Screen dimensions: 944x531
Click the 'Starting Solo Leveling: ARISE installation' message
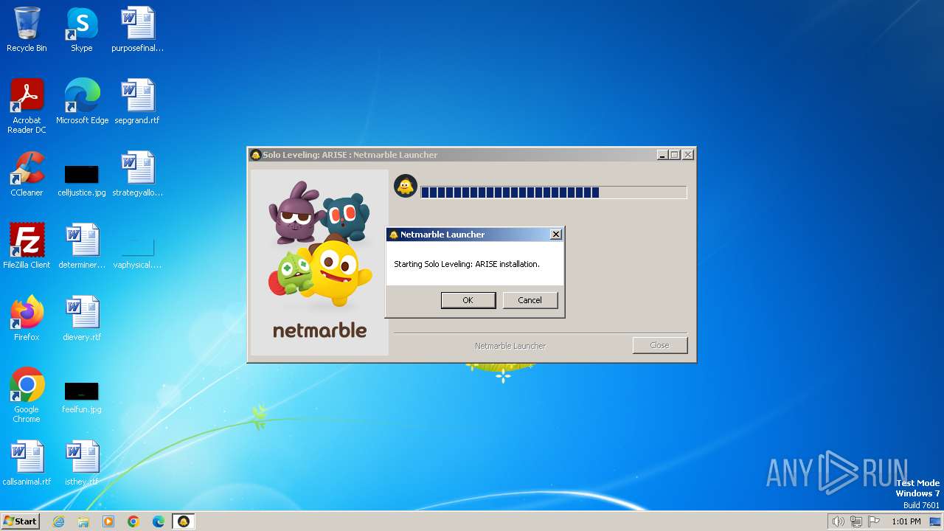pyautogui.click(x=467, y=264)
